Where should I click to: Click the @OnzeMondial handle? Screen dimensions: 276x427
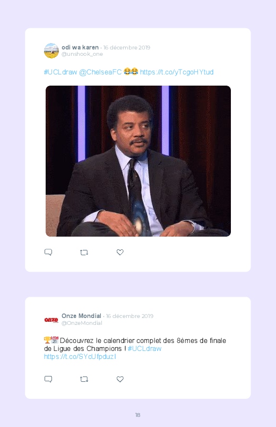[82, 323]
